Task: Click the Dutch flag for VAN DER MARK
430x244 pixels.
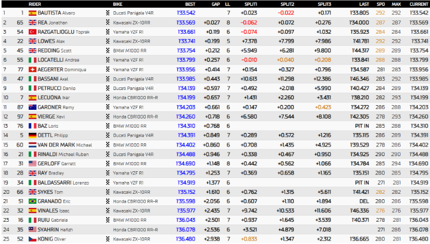Action: (x=33, y=145)
